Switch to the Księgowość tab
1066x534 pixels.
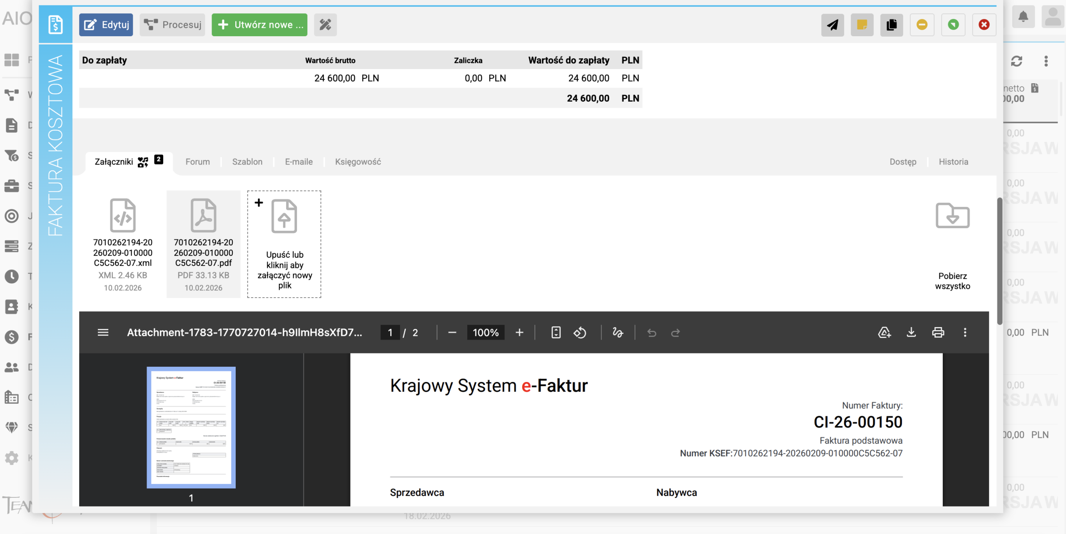tap(358, 162)
